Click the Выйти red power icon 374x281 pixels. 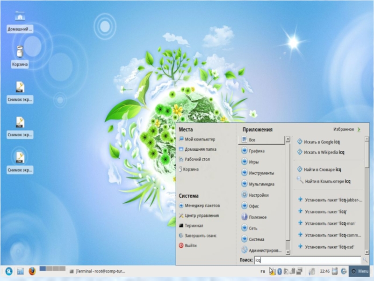coord(181,245)
